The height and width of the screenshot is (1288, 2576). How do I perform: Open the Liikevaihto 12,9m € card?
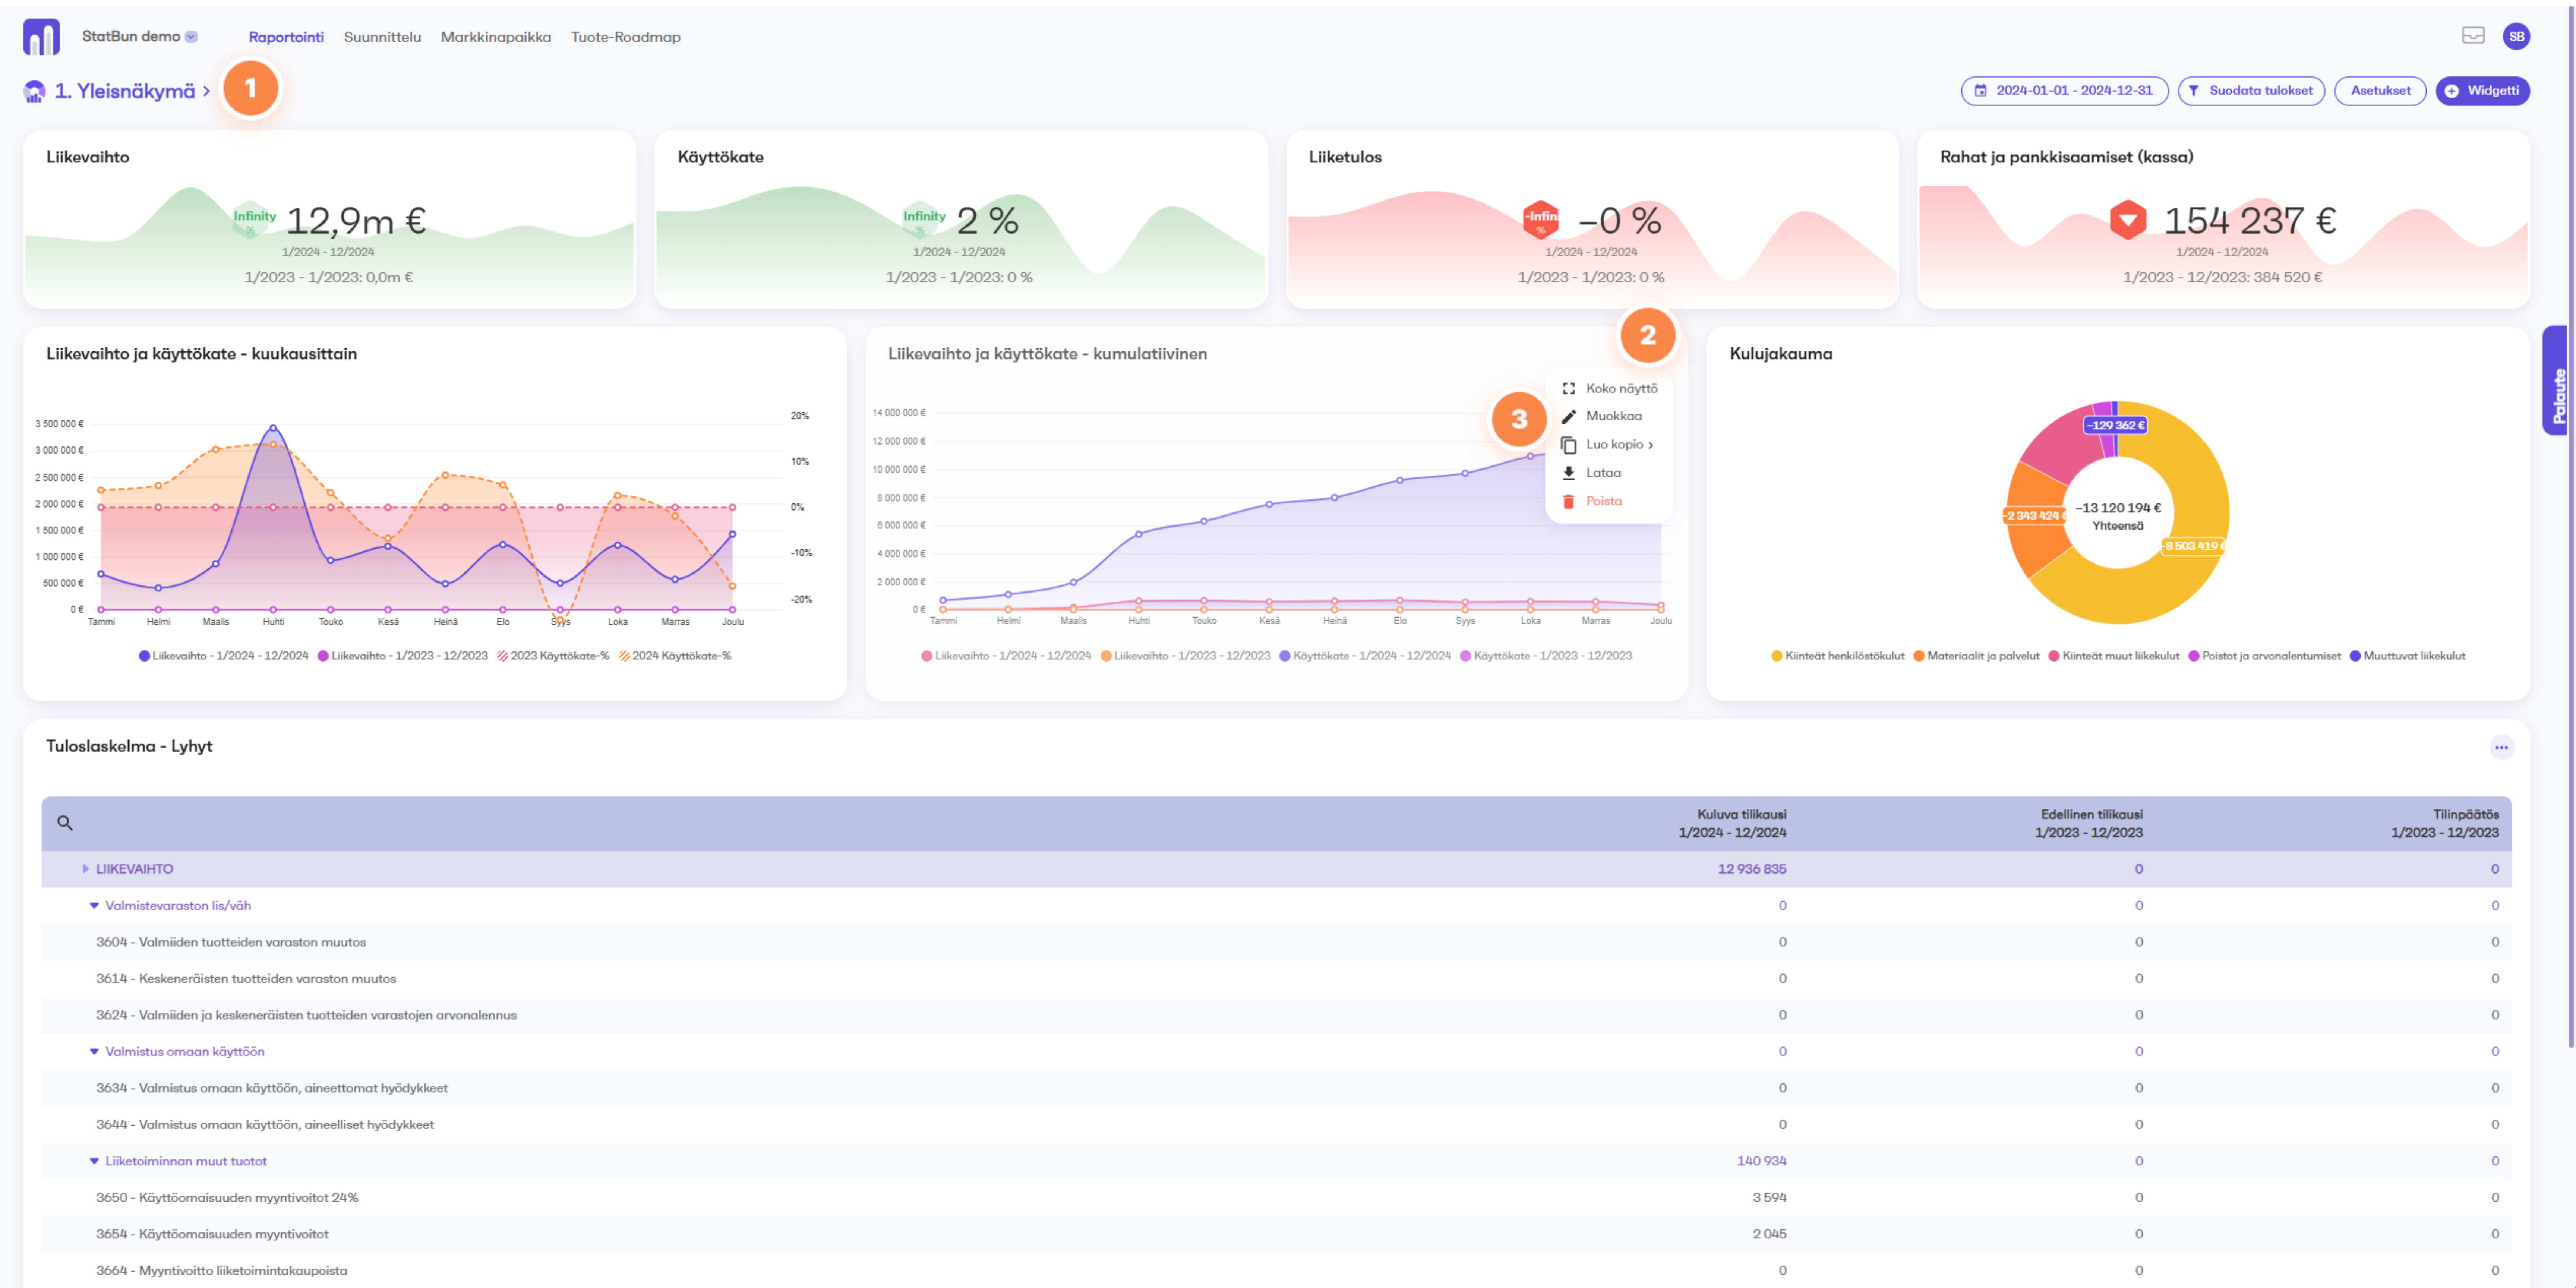point(329,219)
